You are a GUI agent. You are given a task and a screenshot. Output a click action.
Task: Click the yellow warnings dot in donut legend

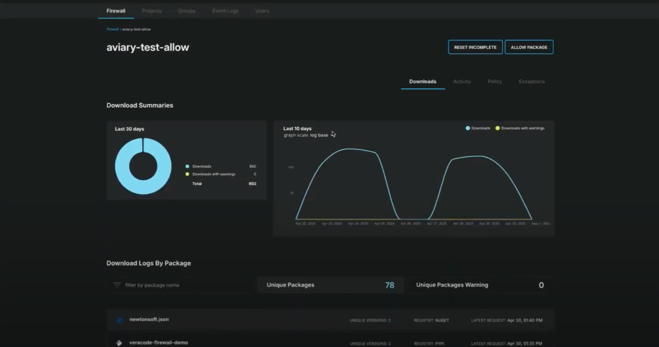[x=187, y=174]
